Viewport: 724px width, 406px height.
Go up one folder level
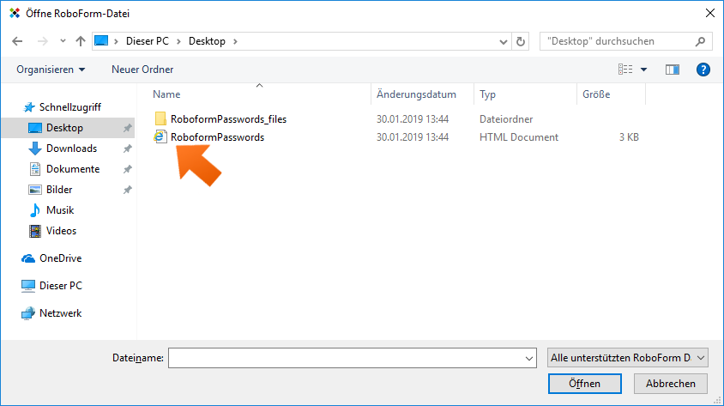[x=81, y=41]
